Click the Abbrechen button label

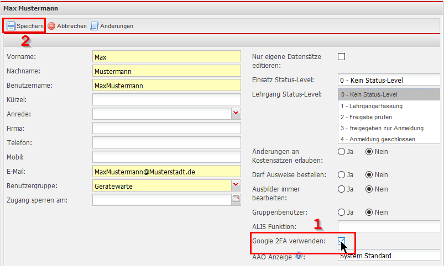coord(71,26)
